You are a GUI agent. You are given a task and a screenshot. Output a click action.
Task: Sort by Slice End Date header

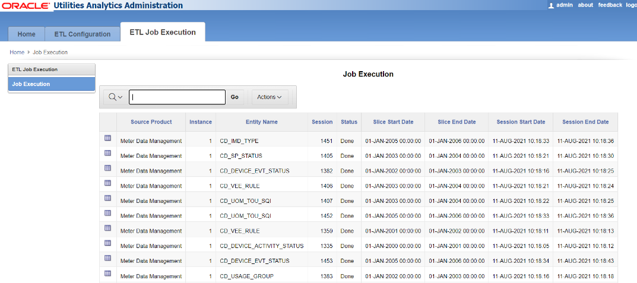pos(457,122)
